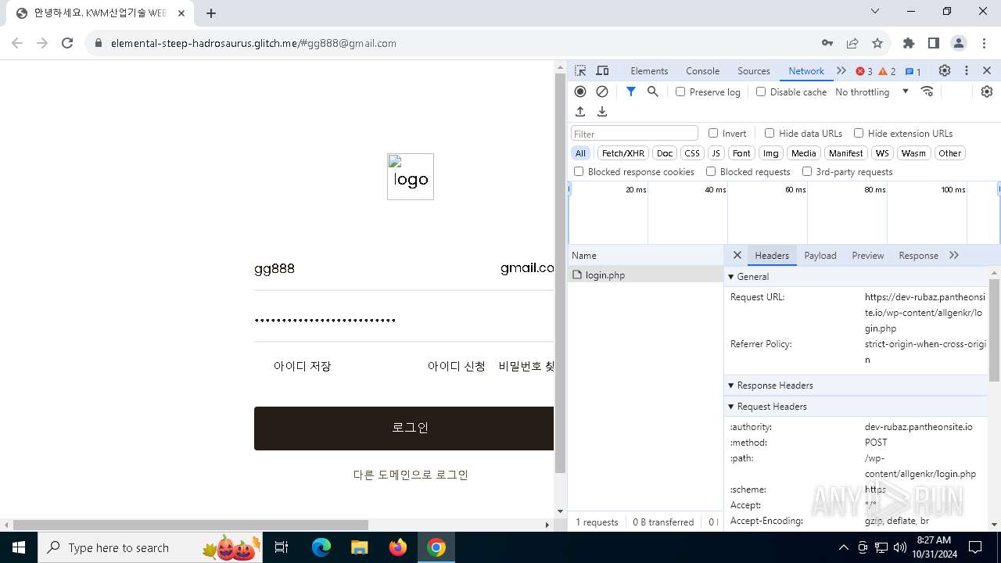Screen dimensions: 1001x563
Task: Stop recording network log
Action: click(580, 91)
